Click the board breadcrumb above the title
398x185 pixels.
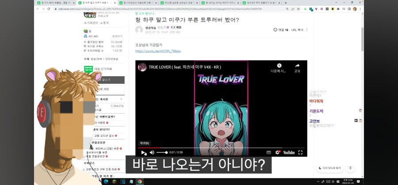[x=145, y=14]
